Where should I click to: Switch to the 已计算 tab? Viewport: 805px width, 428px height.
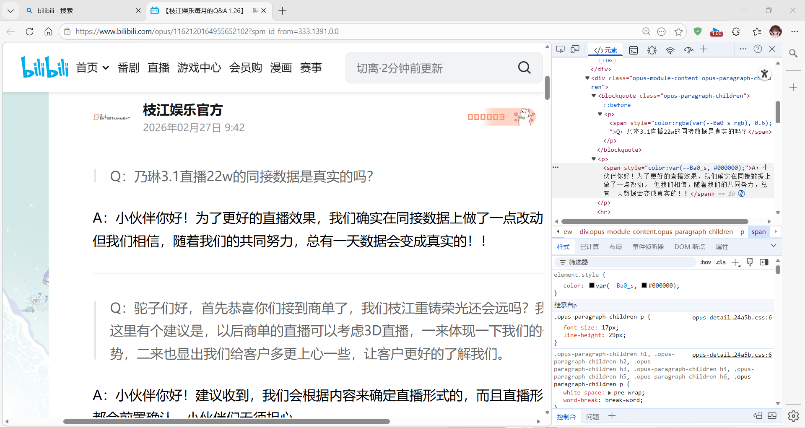point(589,247)
